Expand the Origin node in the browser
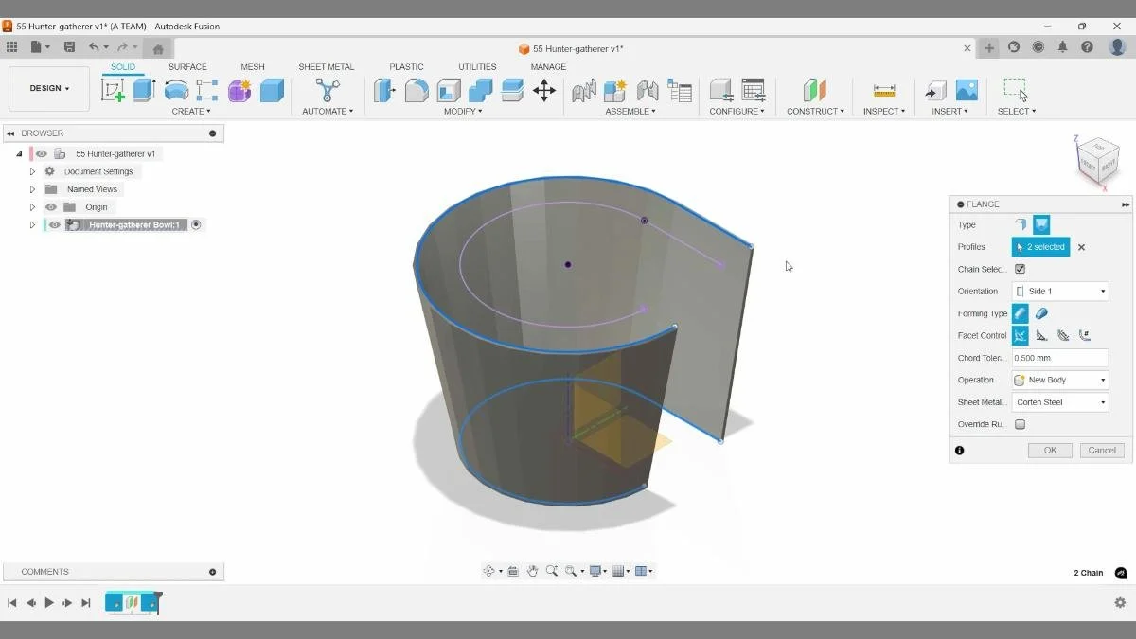This screenshot has width=1136, height=639. [32, 206]
